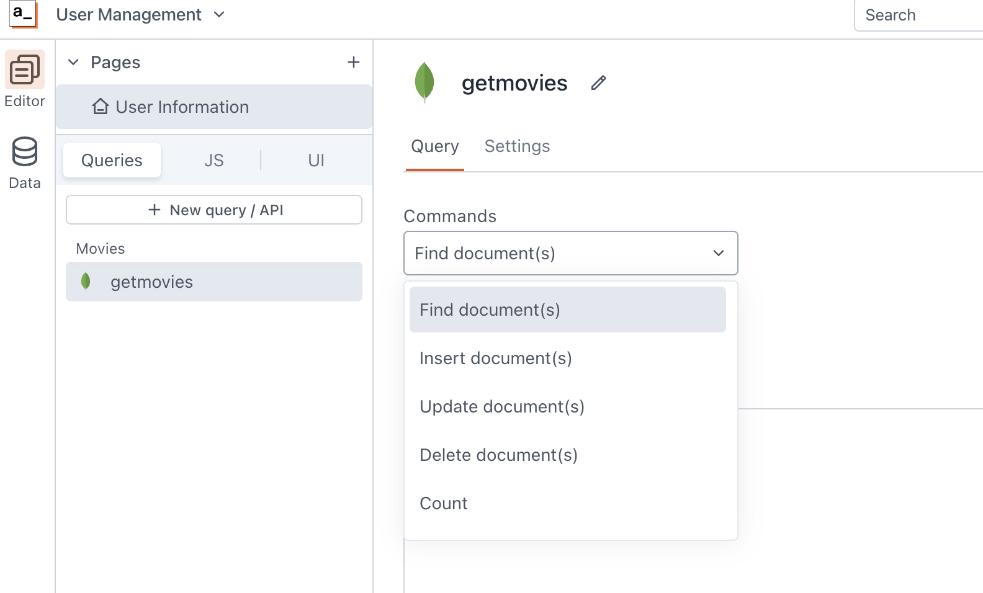983x593 pixels.
Task: Choose Update document(s) command
Action: point(501,407)
